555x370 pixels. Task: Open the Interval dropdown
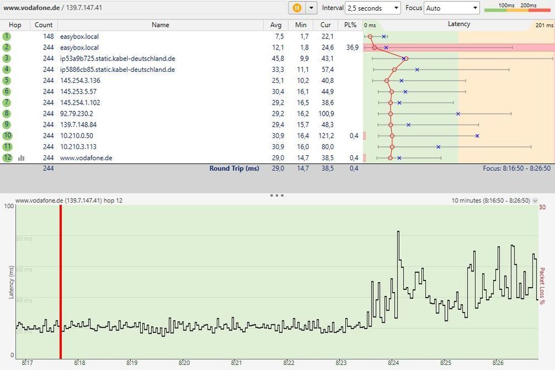tap(372, 8)
